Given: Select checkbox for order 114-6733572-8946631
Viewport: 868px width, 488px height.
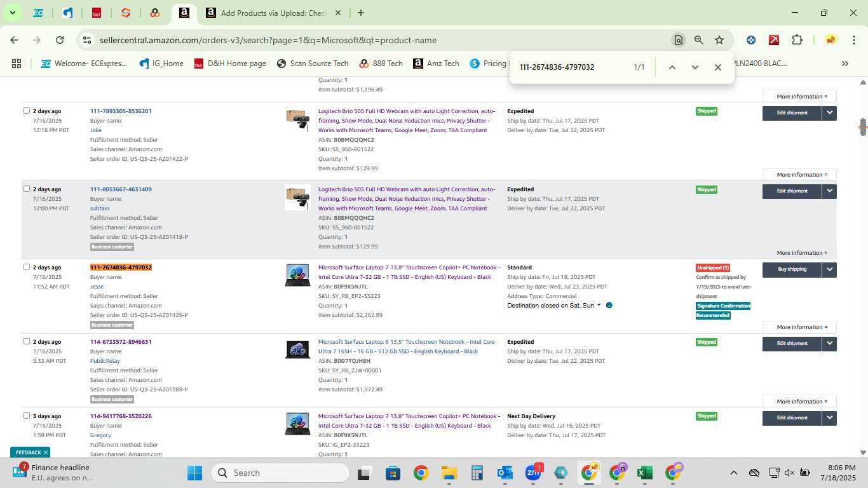Looking at the screenshot, I should (27, 341).
